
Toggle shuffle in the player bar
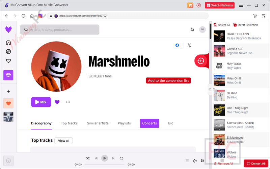pyautogui.click(x=88, y=158)
